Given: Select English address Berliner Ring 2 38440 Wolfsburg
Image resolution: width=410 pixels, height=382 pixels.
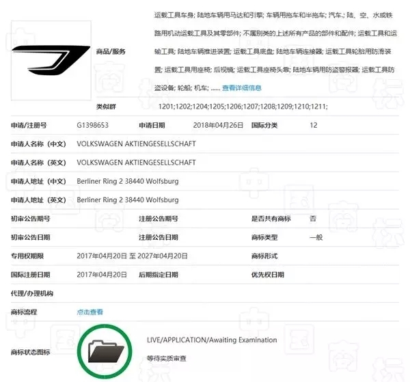Looking at the screenshot, I should coord(128,200).
